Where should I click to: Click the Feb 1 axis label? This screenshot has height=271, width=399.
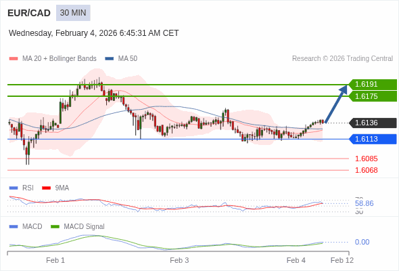(55, 261)
